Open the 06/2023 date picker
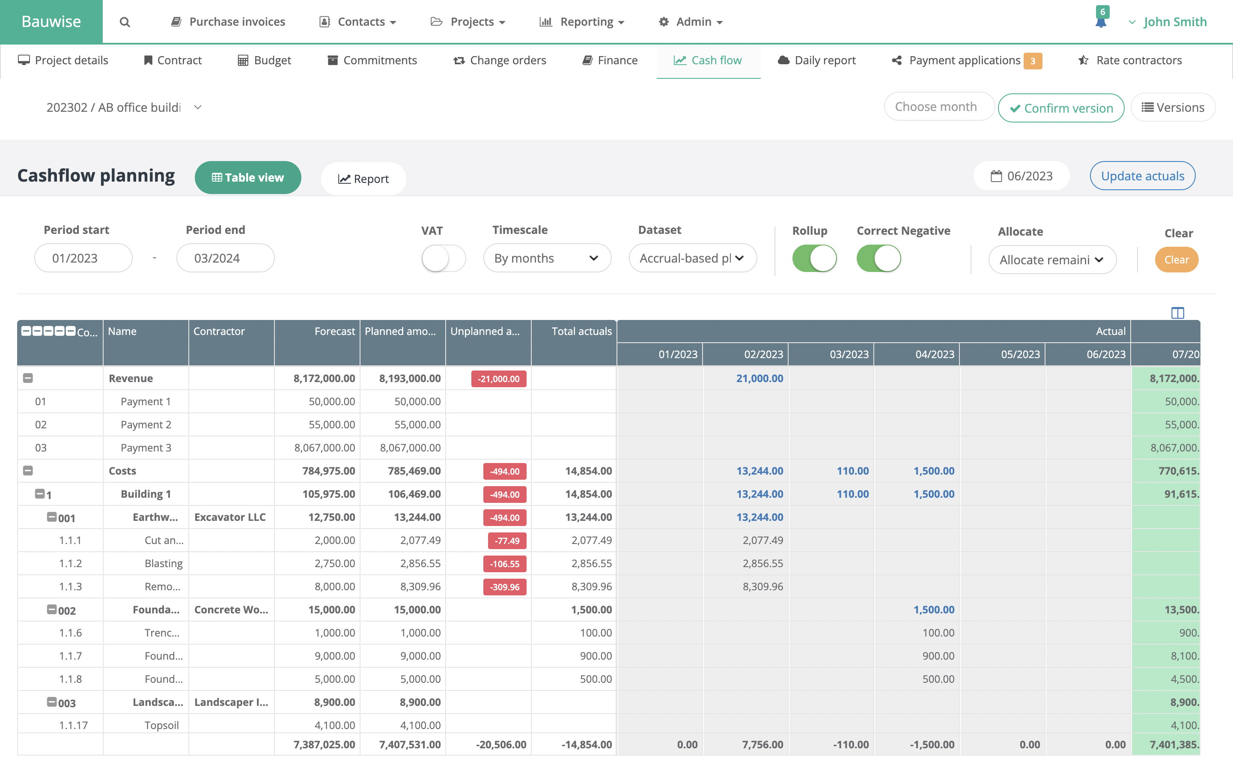Screen dimensions: 1233x771 pos(1022,176)
